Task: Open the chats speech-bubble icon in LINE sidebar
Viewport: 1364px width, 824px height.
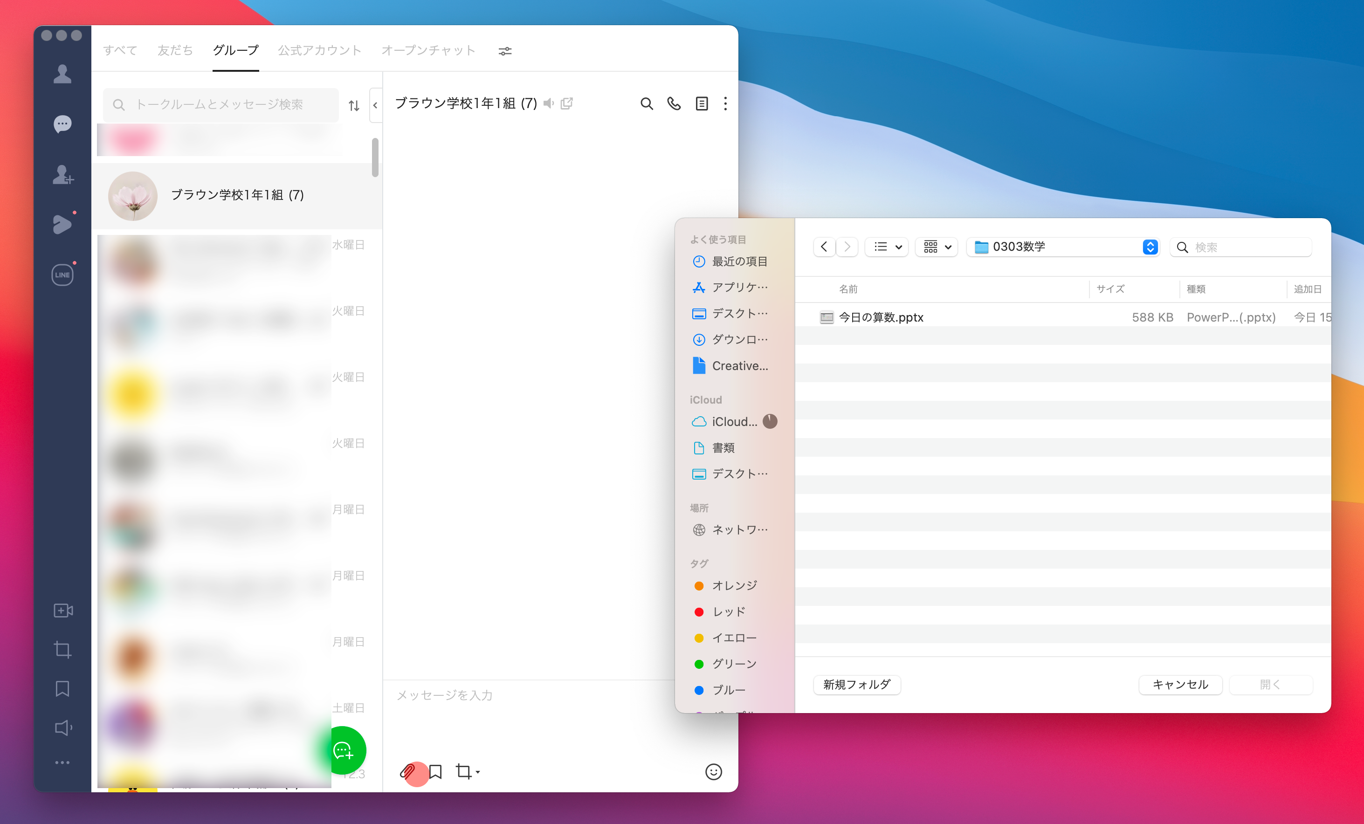Action: (x=62, y=124)
